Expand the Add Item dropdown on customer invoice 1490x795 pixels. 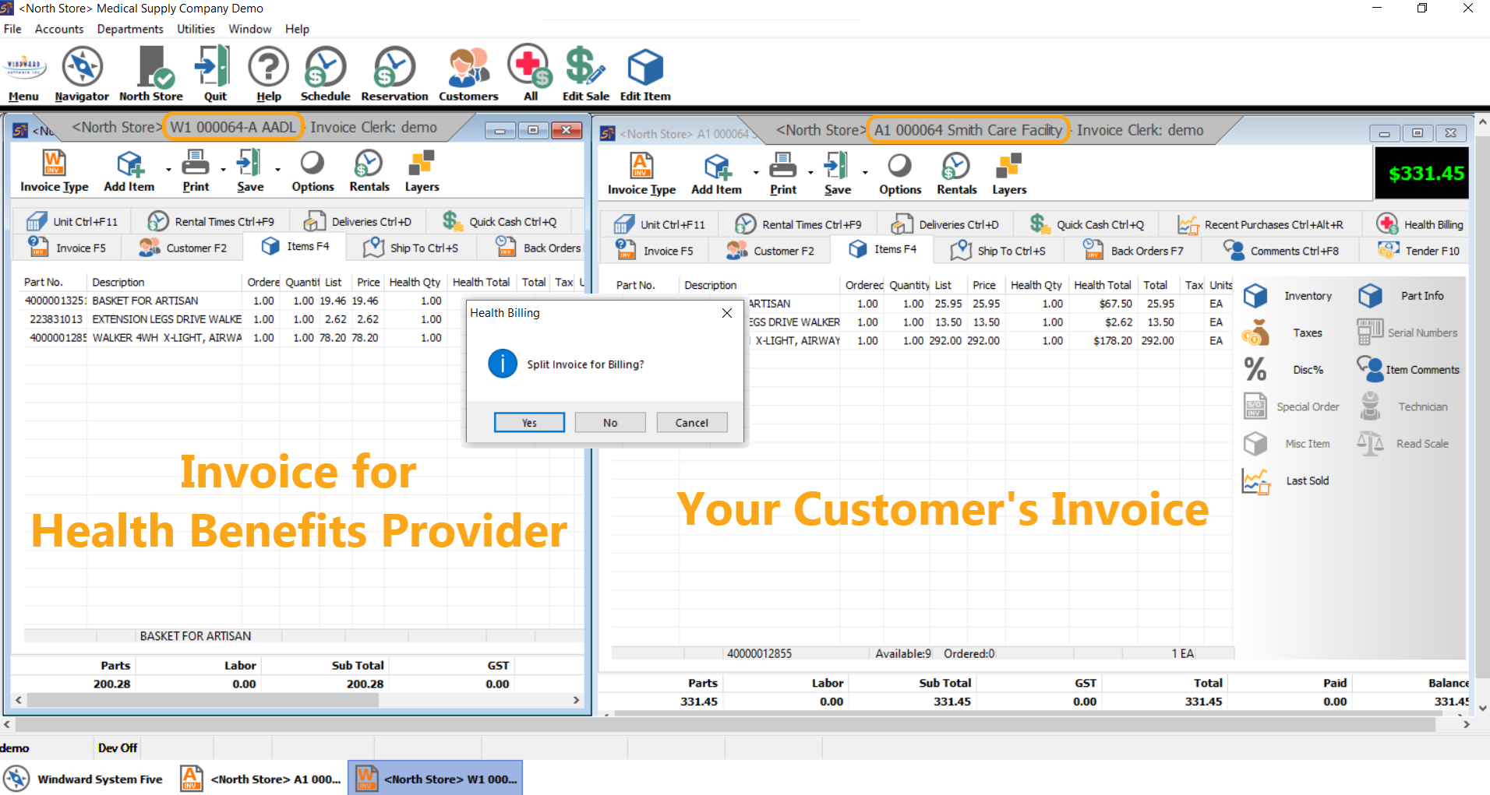click(754, 172)
